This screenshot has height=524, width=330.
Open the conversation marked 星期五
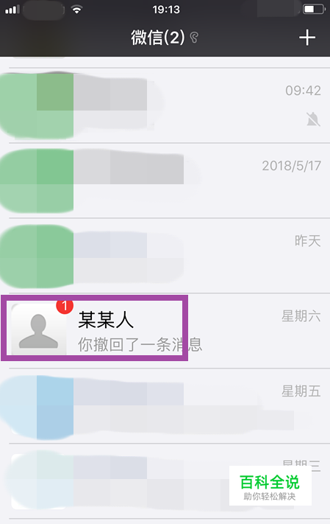pos(165,406)
